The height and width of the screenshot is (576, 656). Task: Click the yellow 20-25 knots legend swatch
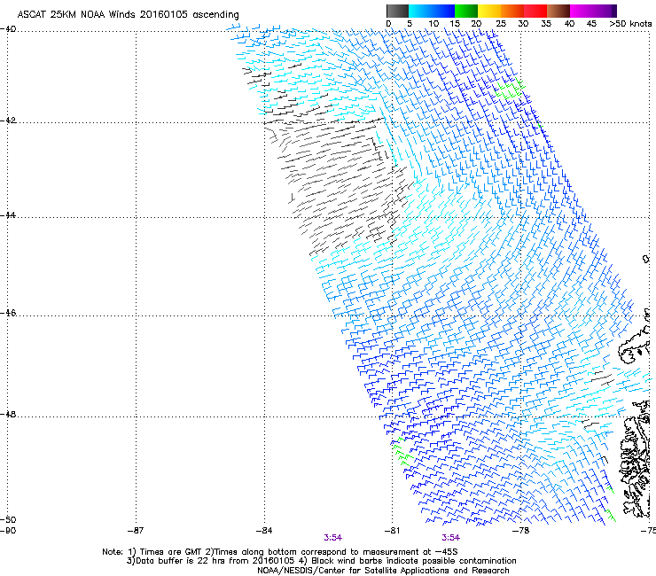tap(489, 11)
